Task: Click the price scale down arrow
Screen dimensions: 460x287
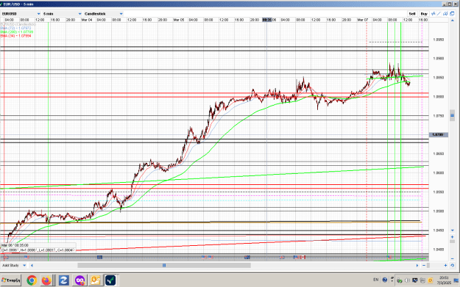Action: (x=452, y=230)
